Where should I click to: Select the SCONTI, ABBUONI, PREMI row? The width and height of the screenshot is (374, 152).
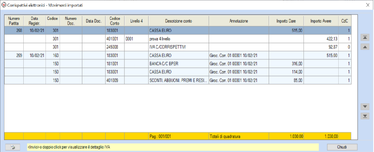point(178,80)
